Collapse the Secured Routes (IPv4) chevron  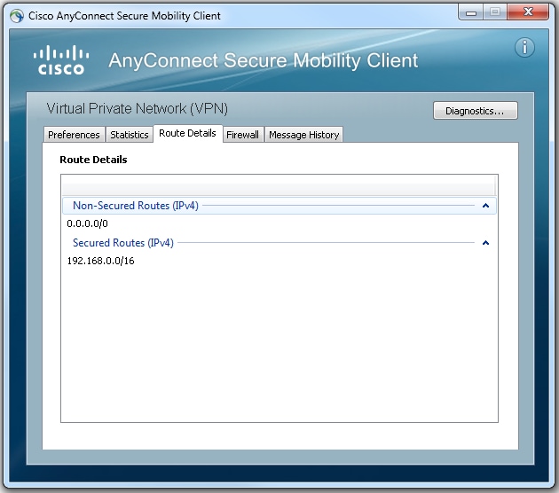click(485, 243)
